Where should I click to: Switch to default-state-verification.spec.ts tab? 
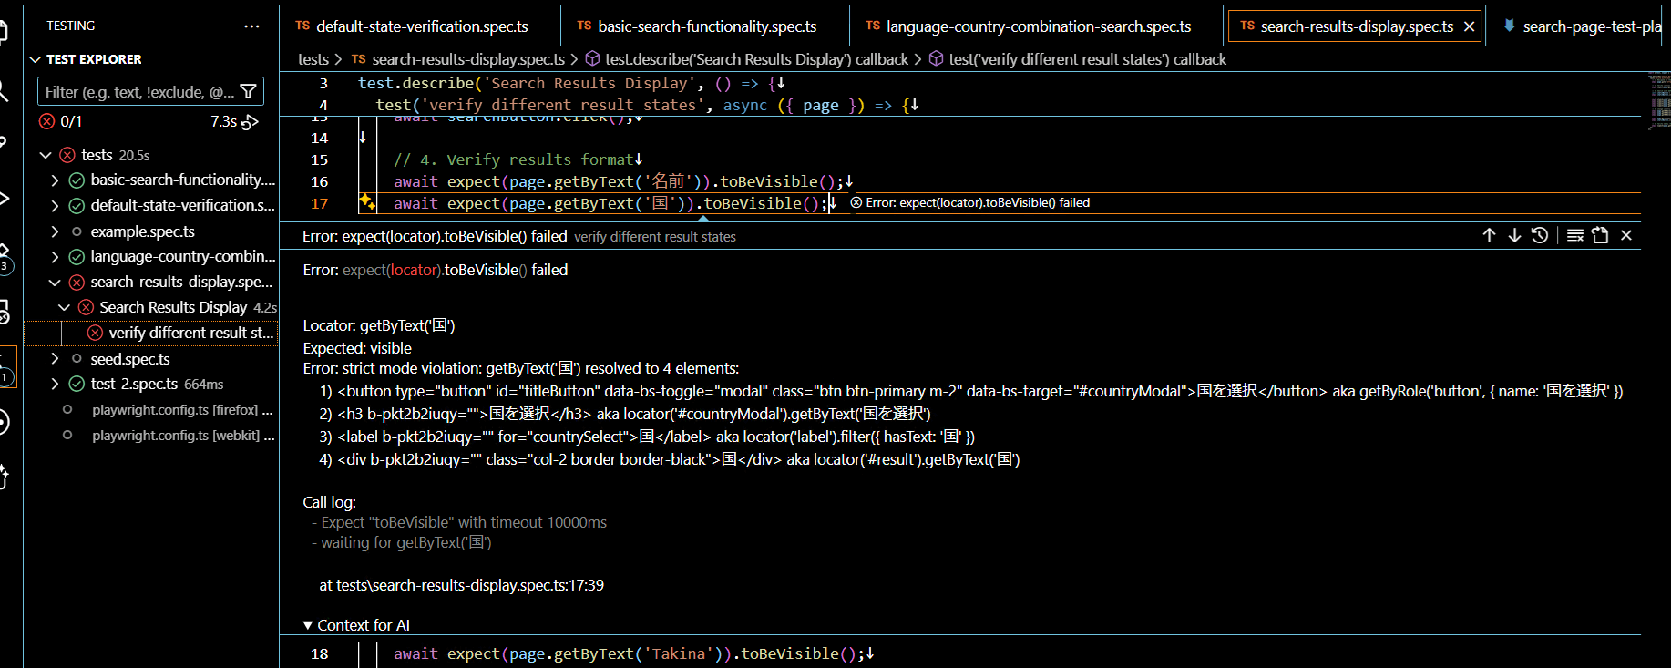(x=421, y=26)
